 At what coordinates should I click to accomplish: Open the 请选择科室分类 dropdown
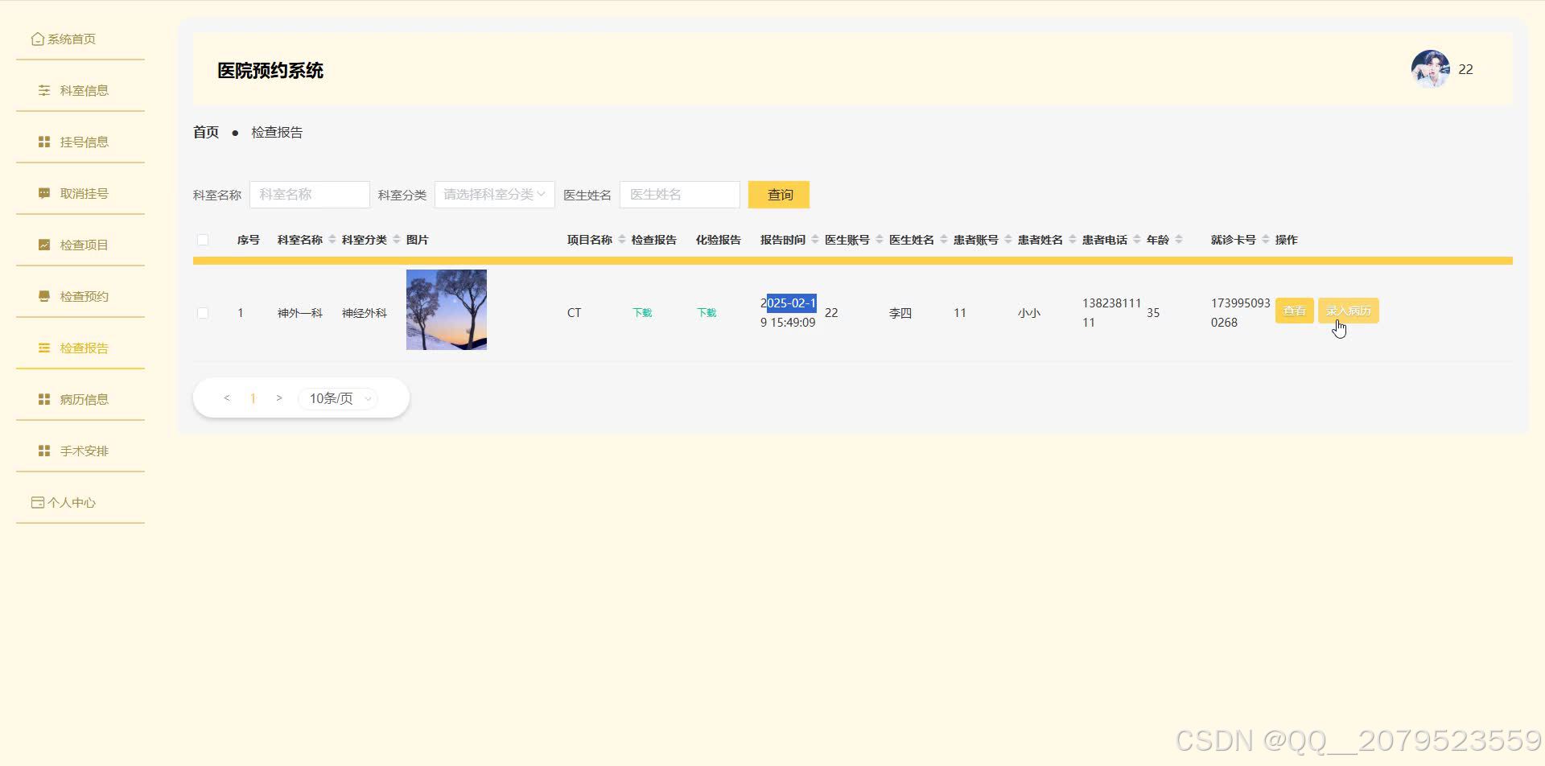(x=494, y=194)
